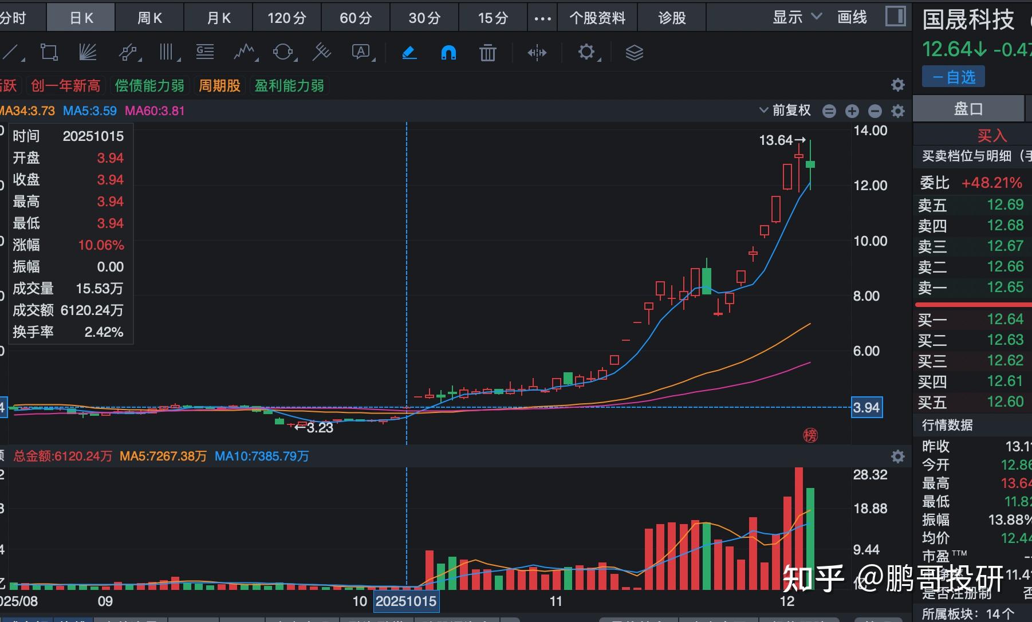Click 一自选 to remove stock from watchlist
This screenshot has height=622, width=1032.
(x=952, y=76)
